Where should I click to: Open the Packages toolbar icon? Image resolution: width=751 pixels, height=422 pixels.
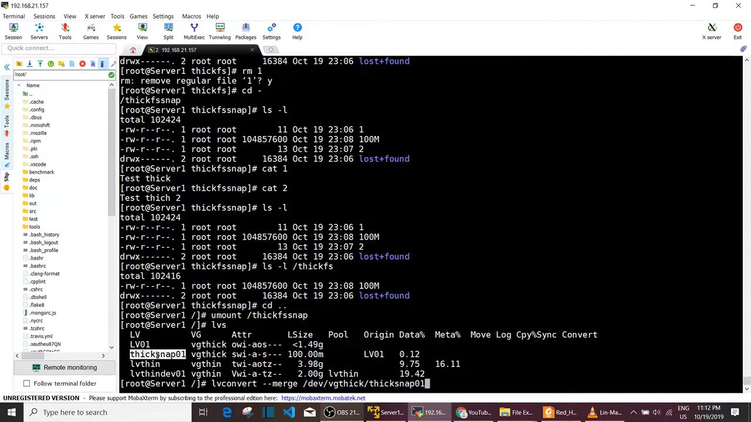(246, 32)
